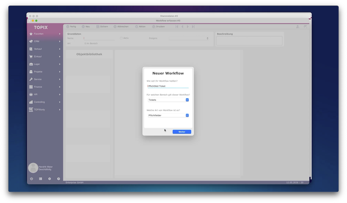Expand the Favoriten submenu arrow
This screenshot has width=347, height=203.
point(60,34)
